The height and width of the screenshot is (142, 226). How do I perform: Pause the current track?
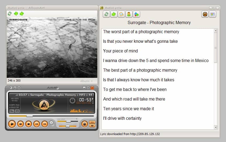20,124
